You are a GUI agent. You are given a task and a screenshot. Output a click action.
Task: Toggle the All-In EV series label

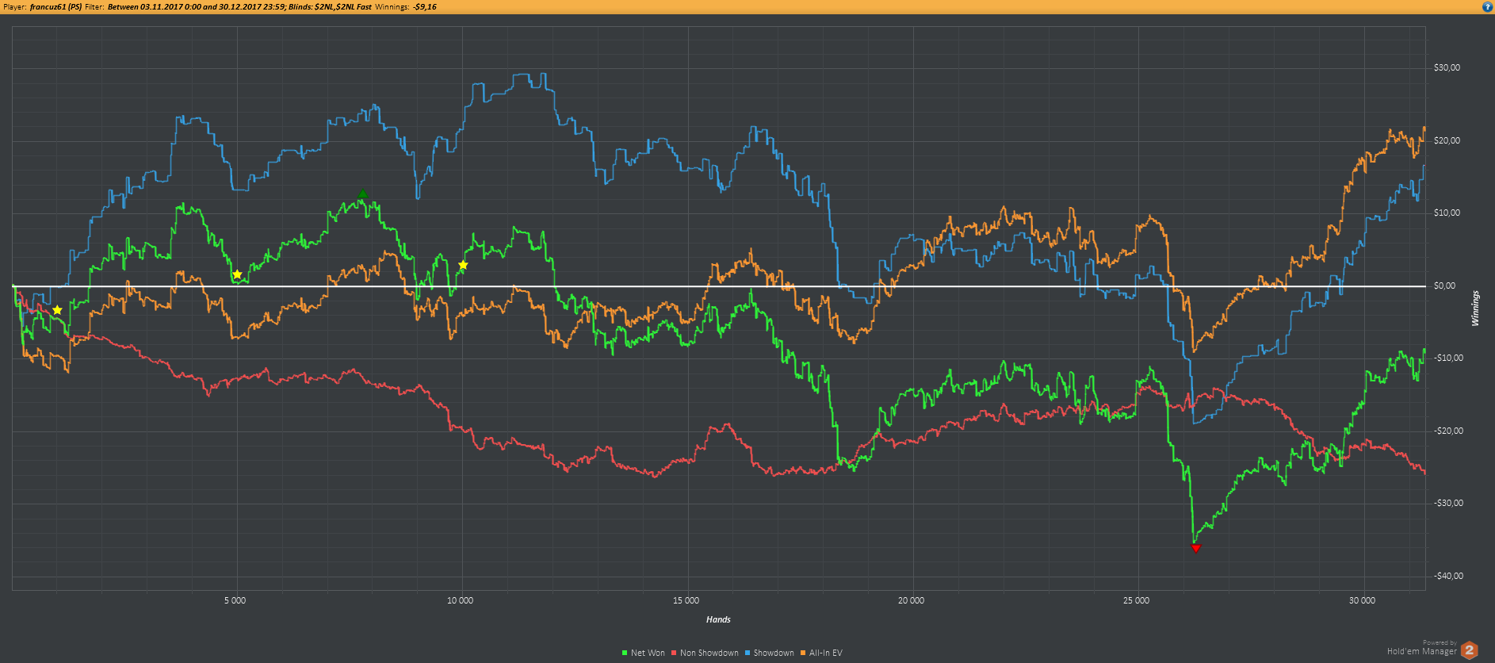(826, 653)
